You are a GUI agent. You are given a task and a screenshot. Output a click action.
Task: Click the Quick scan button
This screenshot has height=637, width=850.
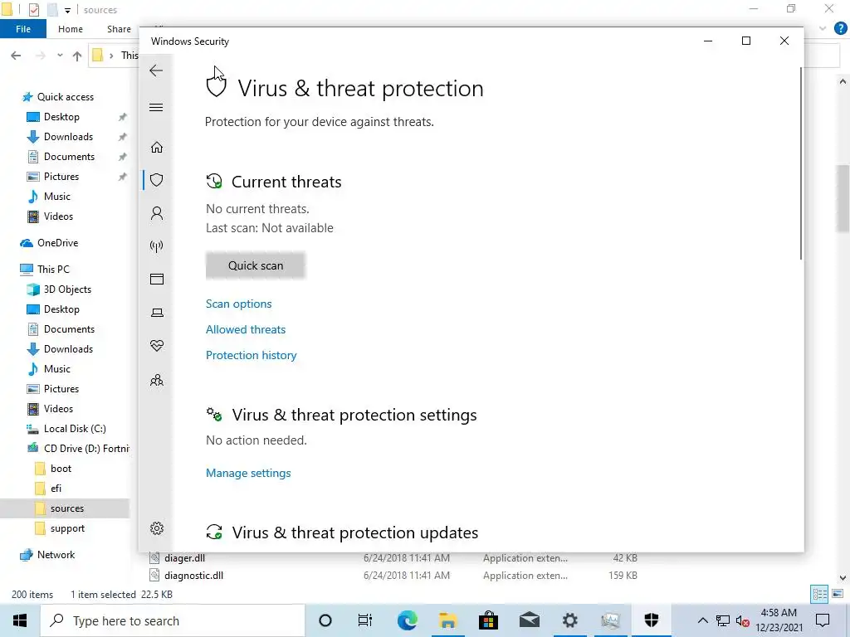pos(256,265)
